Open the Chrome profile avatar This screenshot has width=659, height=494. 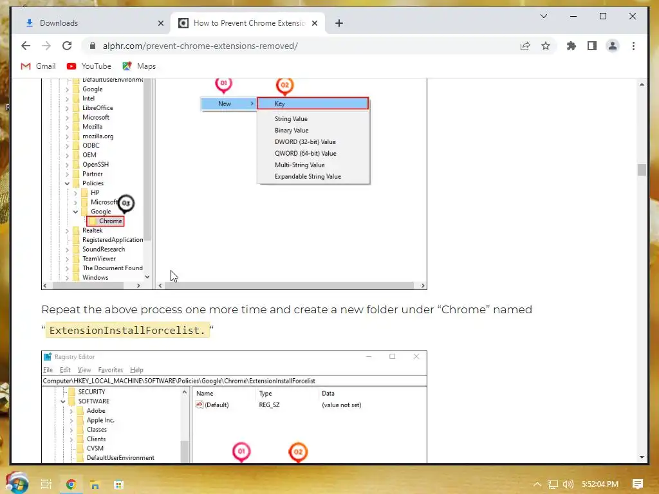click(x=613, y=46)
